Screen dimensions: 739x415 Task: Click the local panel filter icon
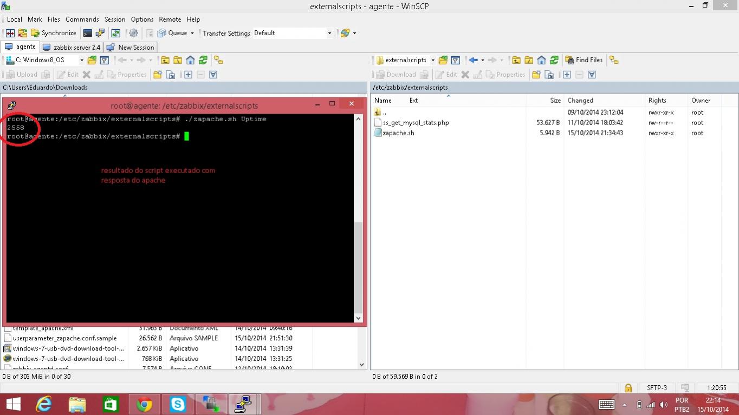[x=105, y=60]
